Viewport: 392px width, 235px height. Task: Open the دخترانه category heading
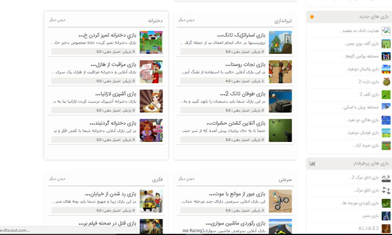click(155, 20)
